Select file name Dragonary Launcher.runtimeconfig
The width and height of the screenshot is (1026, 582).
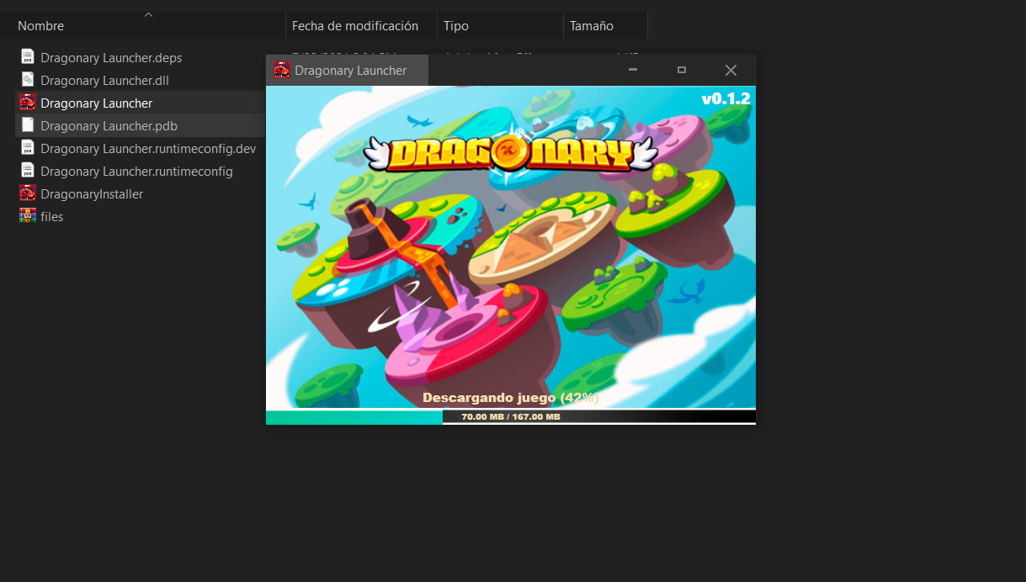pos(136,171)
